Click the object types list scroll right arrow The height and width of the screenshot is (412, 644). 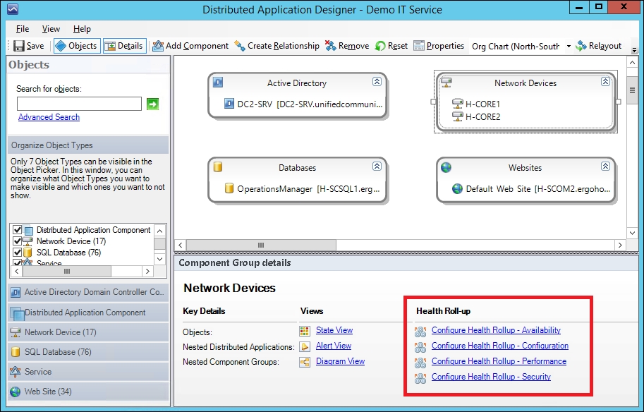point(147,271)
